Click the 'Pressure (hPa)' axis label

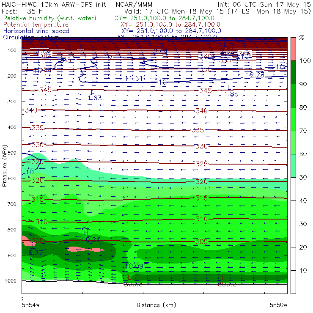(5, 166)
